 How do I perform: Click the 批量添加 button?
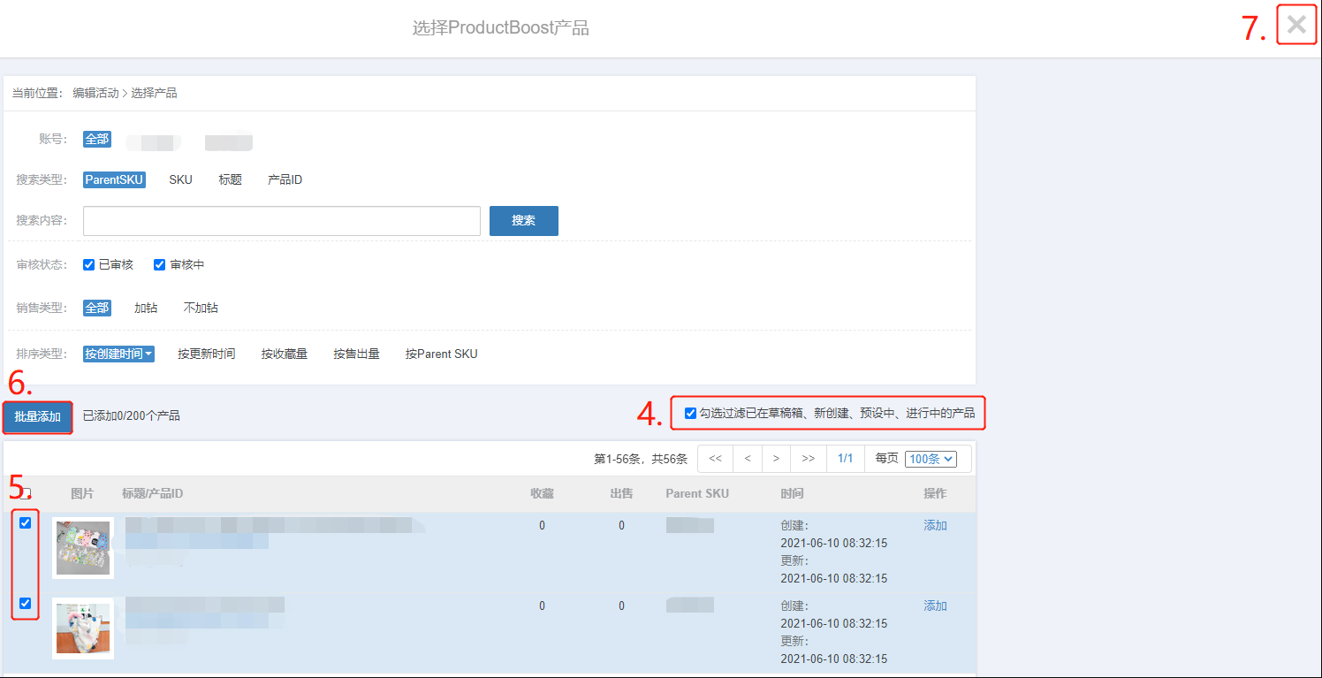click(37, 416)
